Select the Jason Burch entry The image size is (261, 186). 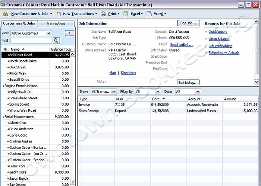point(36,178)
